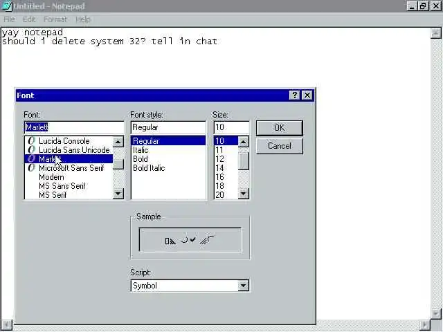Click size list scroll down arrow
The image size is (443, 332).
point(244,194)
